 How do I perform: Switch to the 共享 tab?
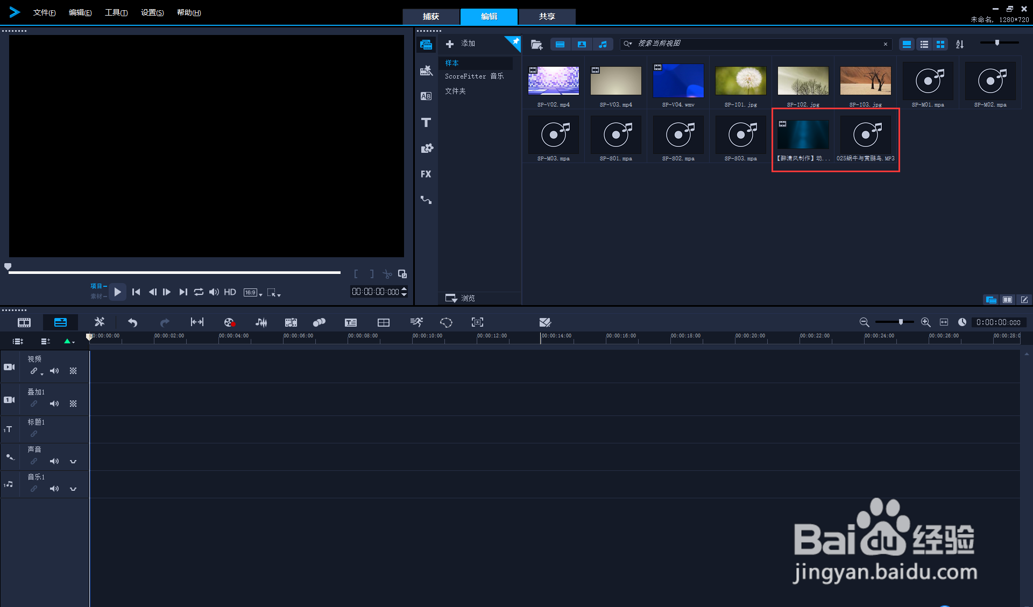[547, 17]
